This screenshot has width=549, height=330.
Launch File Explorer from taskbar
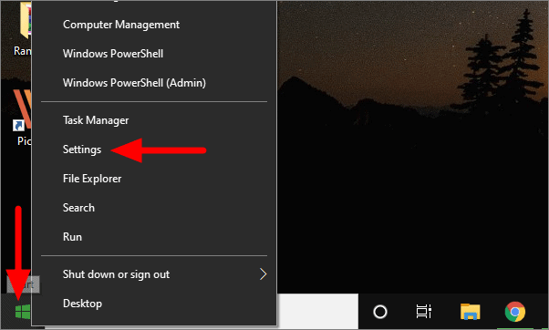[470, 312]
